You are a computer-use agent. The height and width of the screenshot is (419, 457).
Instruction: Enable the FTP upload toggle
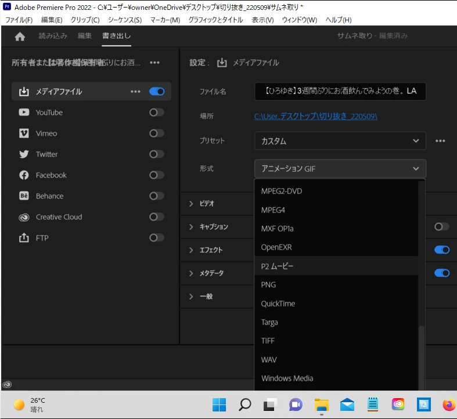[157, 238]
